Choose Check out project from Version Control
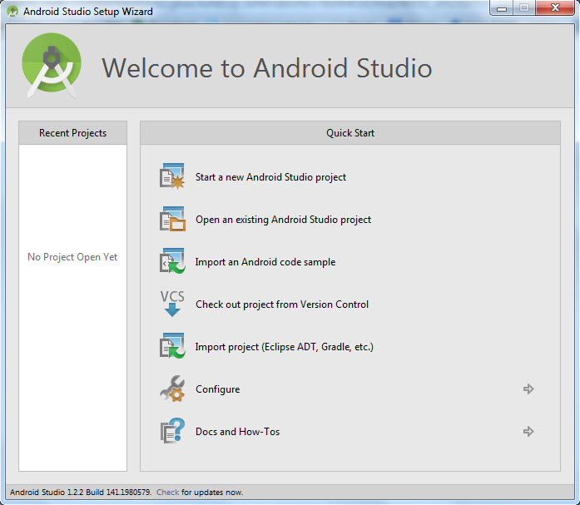The height and width of the screenshot is (505, 580). [282, 304]
